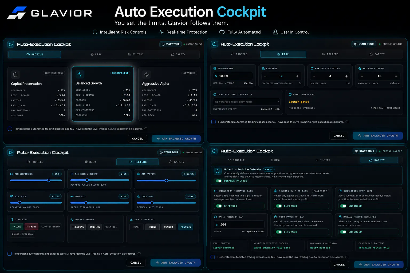Select the Pegasus DPM strategy chip
The image size is (410, 273).
[x=186, y=227]
